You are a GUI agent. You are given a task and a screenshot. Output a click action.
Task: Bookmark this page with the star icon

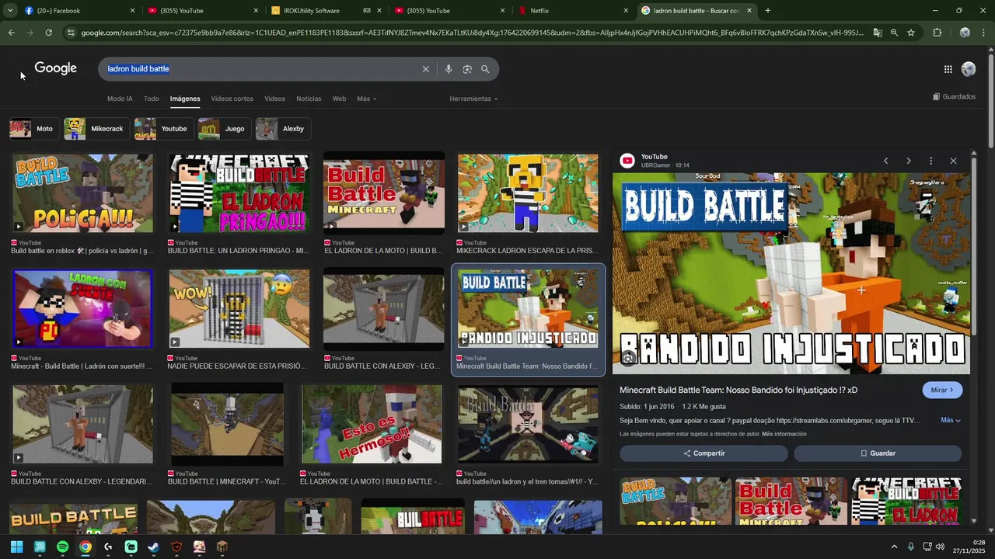tap(911, 33)
